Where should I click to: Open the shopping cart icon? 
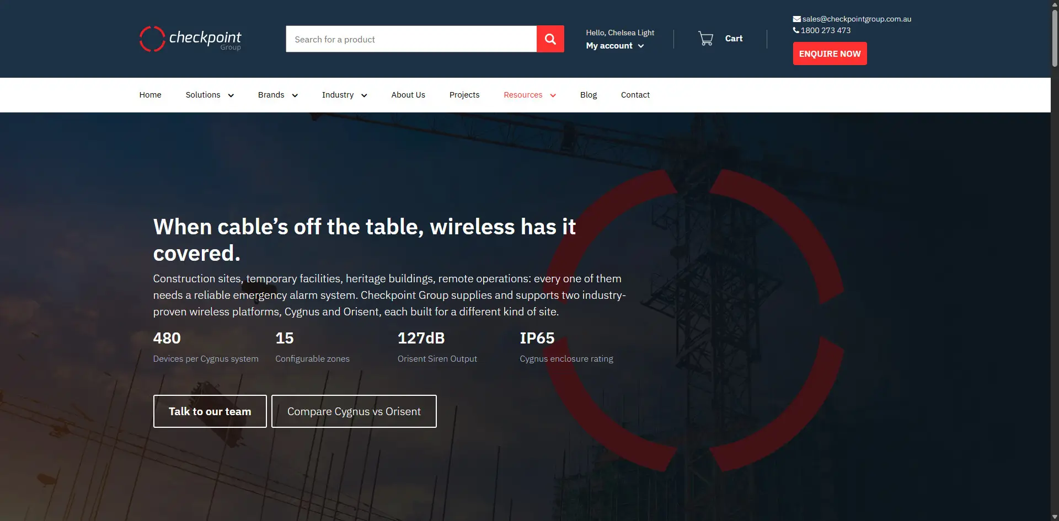tap(705, 38)
